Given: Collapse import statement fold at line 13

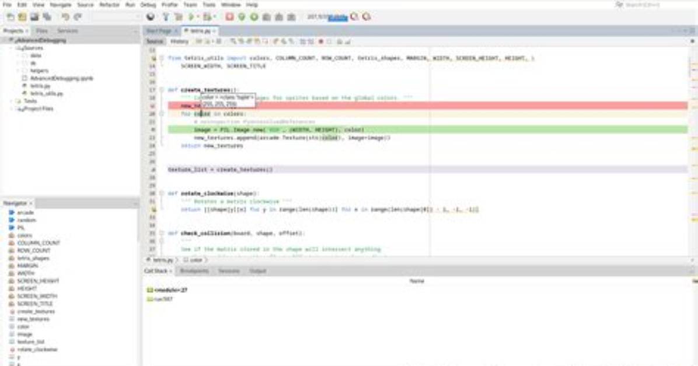Looking at the screenshot, I should point(162,58).
